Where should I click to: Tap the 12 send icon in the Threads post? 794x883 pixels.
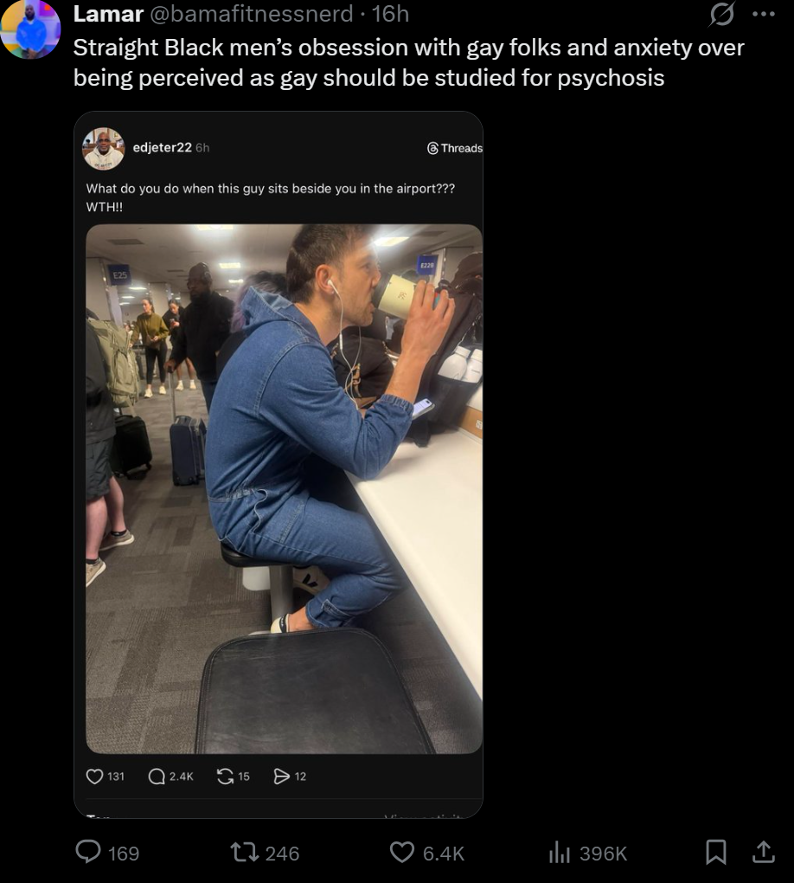click(281, 777)
